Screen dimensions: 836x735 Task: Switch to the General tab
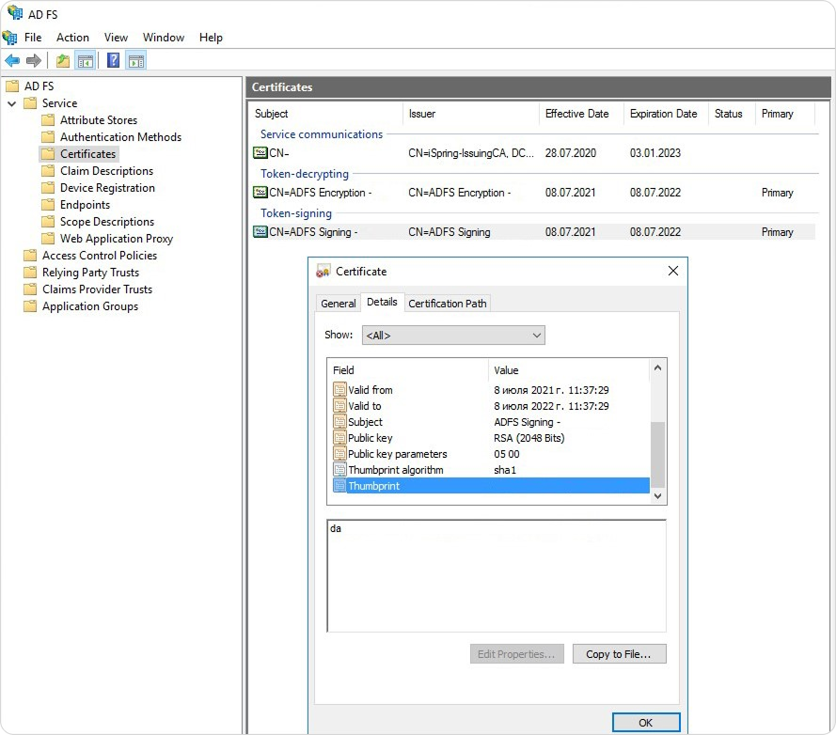(338, 304)
